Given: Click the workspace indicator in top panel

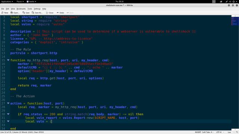Looking at the screenshot, I should point(214,1).
